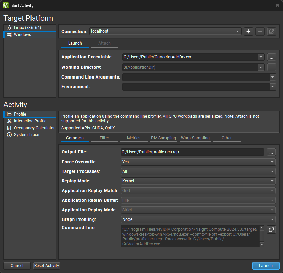Image resolution: width=283 pixels, height=273 pixels.
Task: Add a new connection with the plus icon
Action: (248, 31)
